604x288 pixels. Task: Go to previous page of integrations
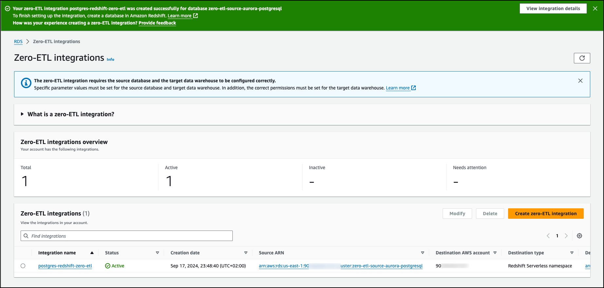pos(548,236)
